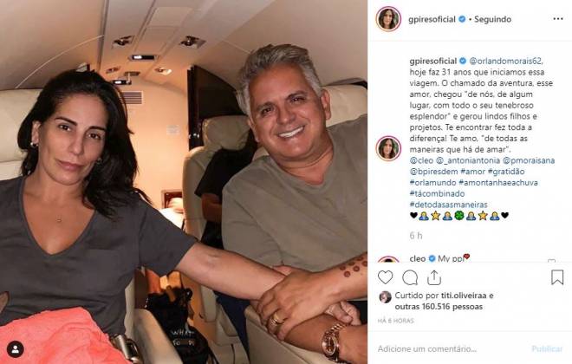Open the #amontanhaechuva hashtag
This screenshot has width=572, height=364.
click(498, 182)
